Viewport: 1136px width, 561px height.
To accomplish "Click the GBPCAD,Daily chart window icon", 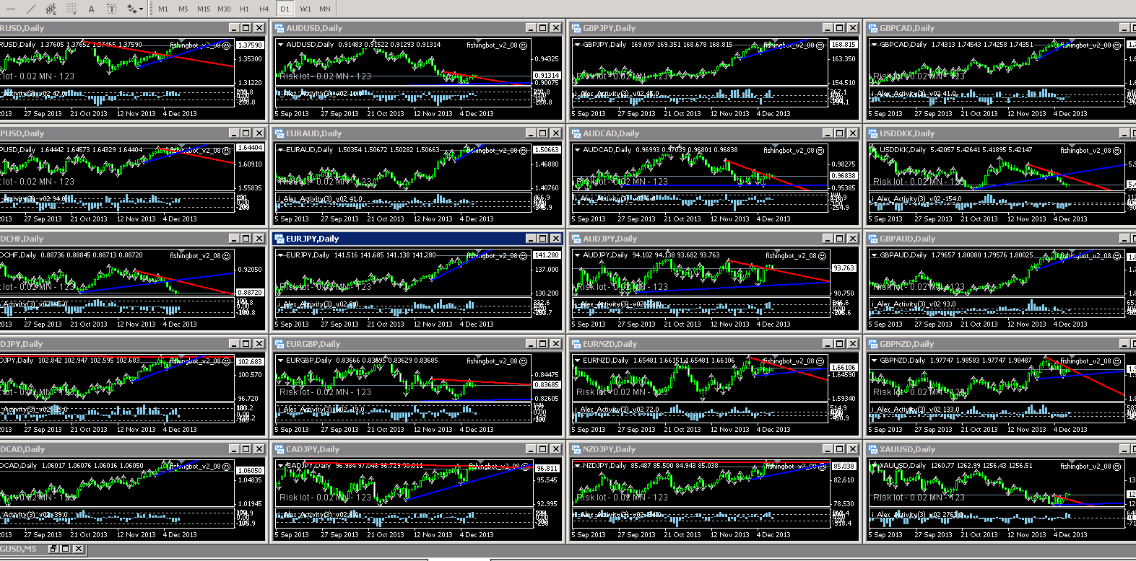I will (x=873, y=28).
